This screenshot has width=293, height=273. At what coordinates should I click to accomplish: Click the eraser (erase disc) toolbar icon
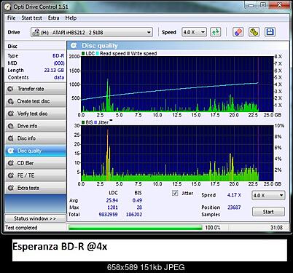pos(238,32)
